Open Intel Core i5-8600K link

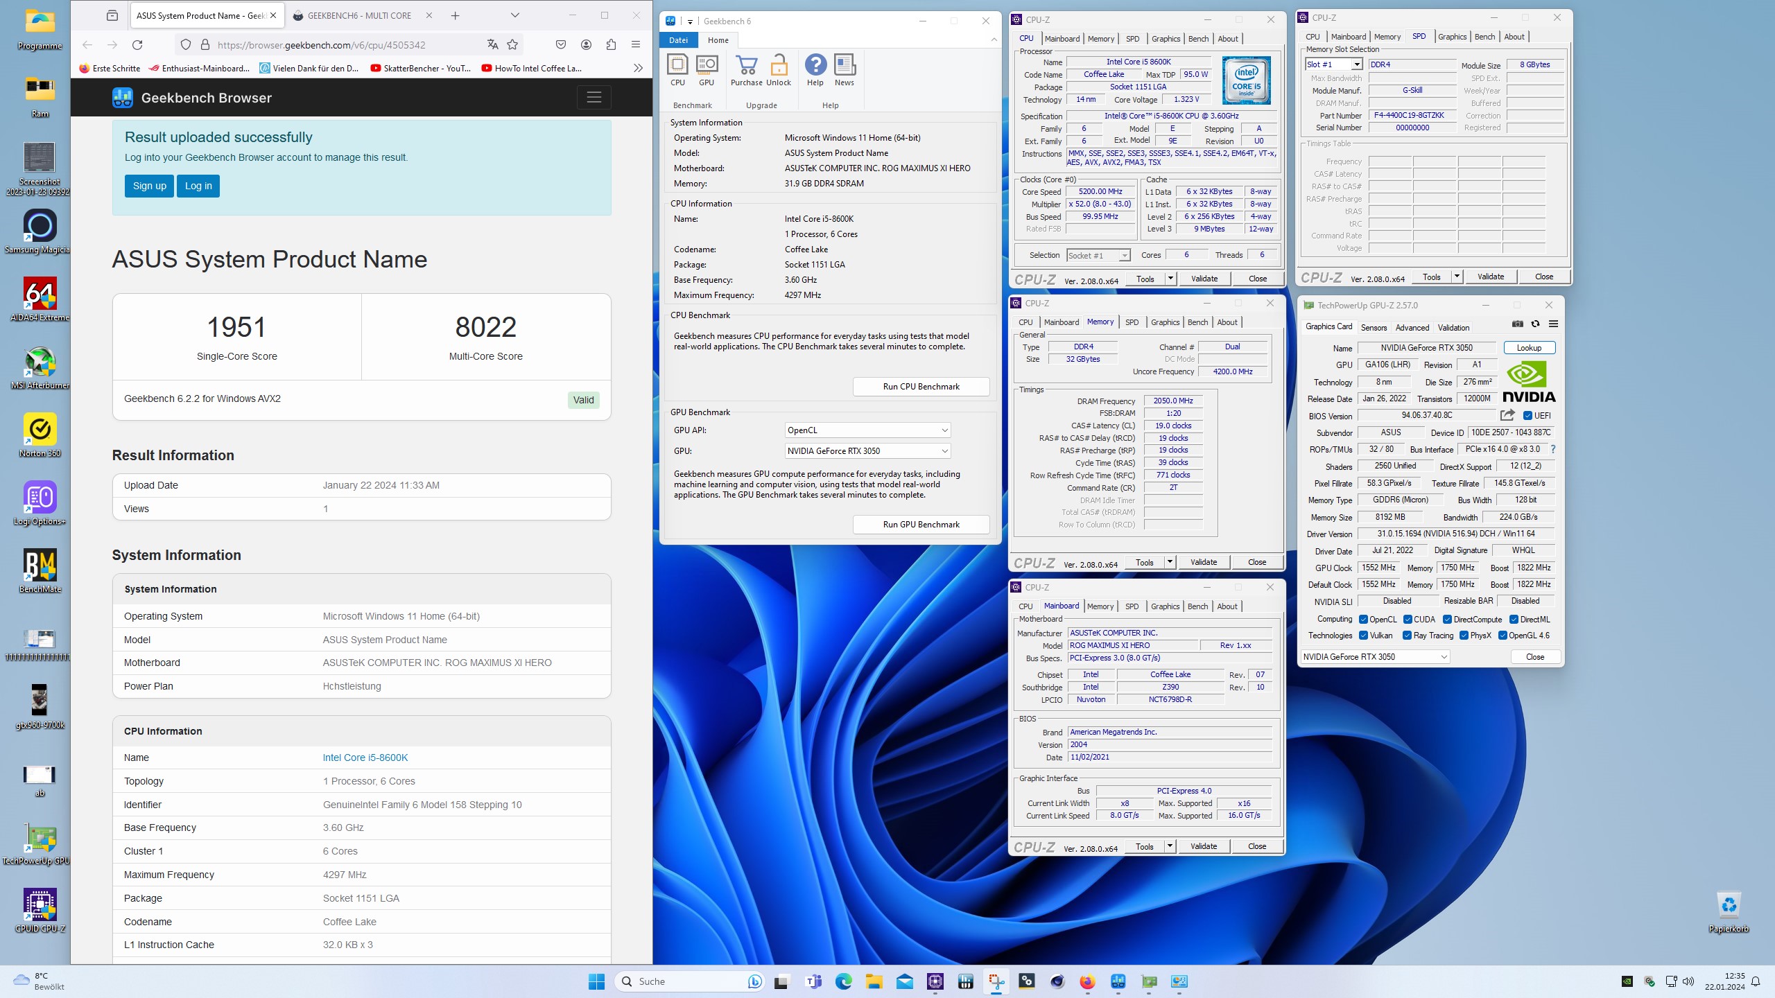pyautogui.click(x=365, y=758)
